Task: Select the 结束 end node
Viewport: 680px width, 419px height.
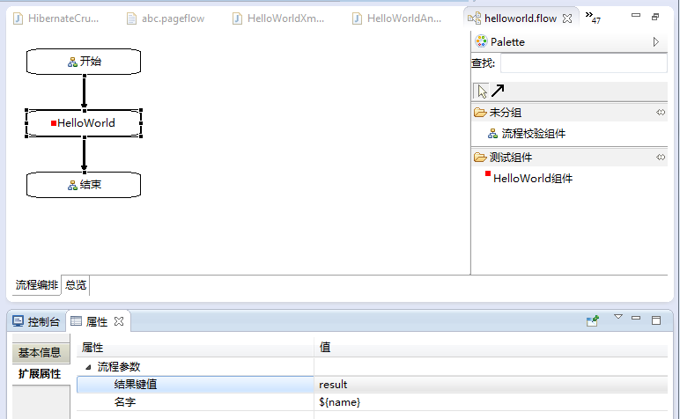Action: tap(84, 185)
